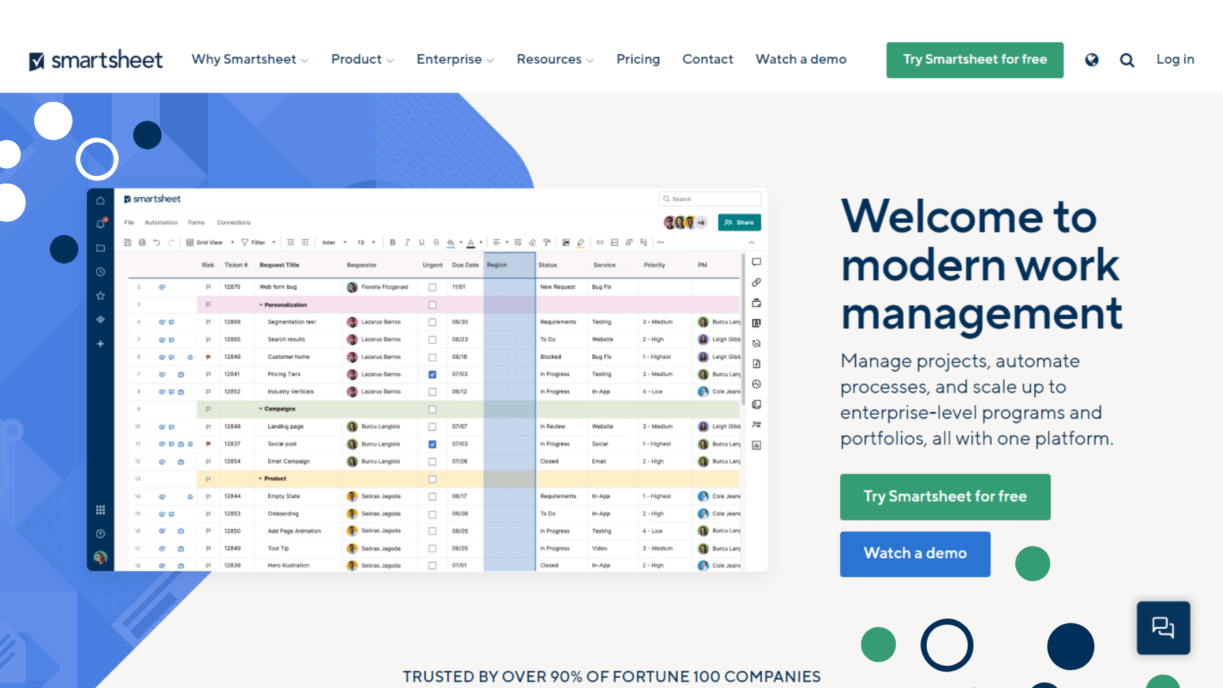Open the launcher grid icon in sidebar
The image size is (1223, 688).
tap(101, 510)
